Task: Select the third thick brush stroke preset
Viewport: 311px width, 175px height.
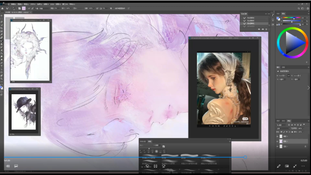Action: [189, 156]
